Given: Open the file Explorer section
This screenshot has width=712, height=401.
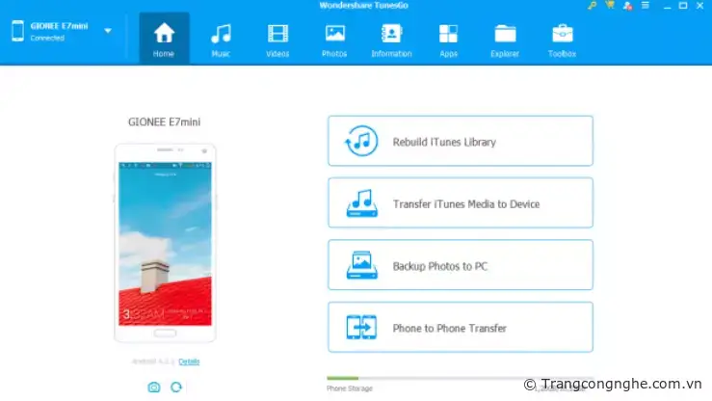Looking at the screenshot, I should click(x=505, y=40).
